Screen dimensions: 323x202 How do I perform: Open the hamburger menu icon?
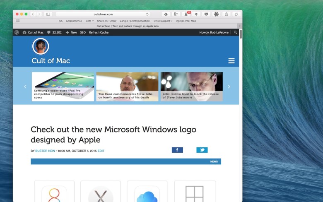(x=231, y=61)
